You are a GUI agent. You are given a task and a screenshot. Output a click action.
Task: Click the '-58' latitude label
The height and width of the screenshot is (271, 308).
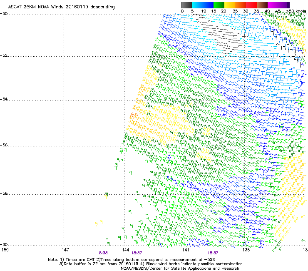(4, 193)
